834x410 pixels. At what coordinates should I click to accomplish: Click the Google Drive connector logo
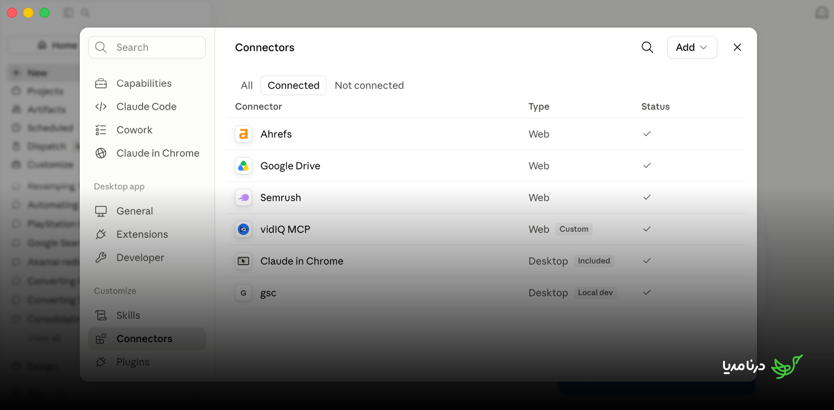[x=244, y=166]
